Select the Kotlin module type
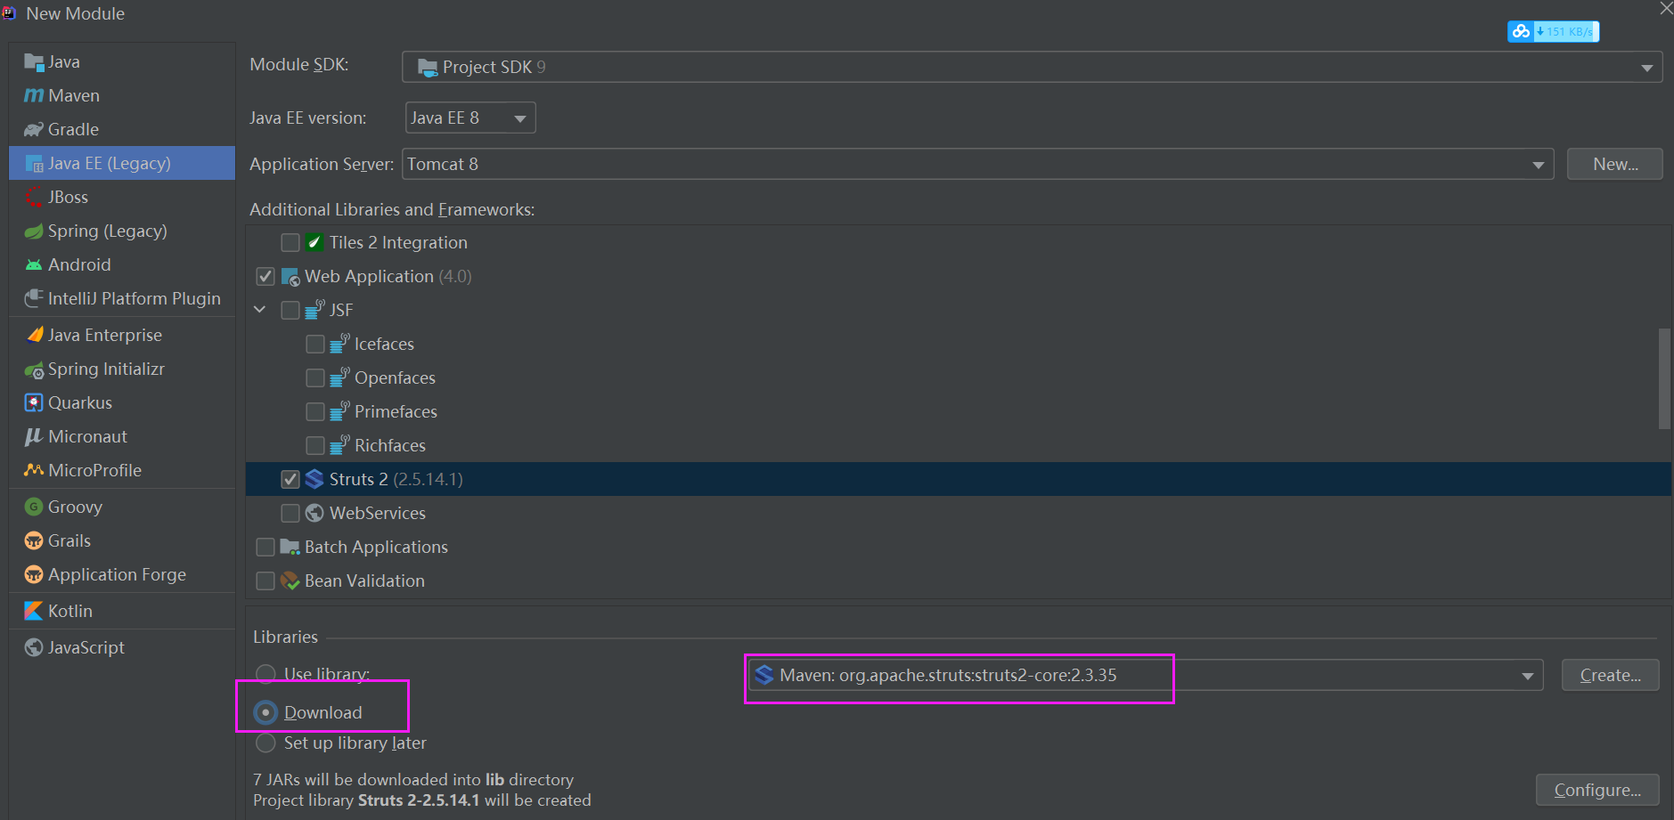This screenshot has width=1674, height=820. pyautogui.click(x=69, y=611)
